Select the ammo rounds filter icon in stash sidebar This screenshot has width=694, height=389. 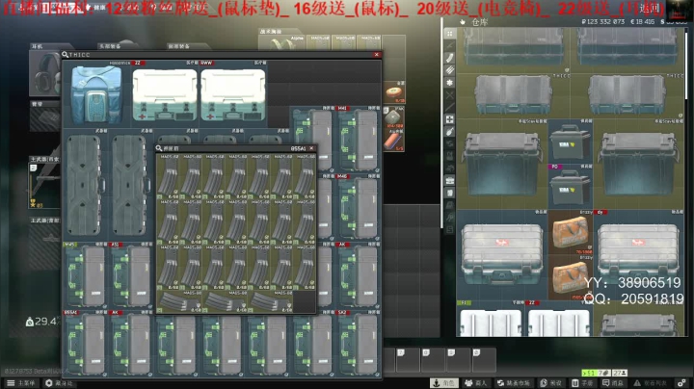point(450,70)
